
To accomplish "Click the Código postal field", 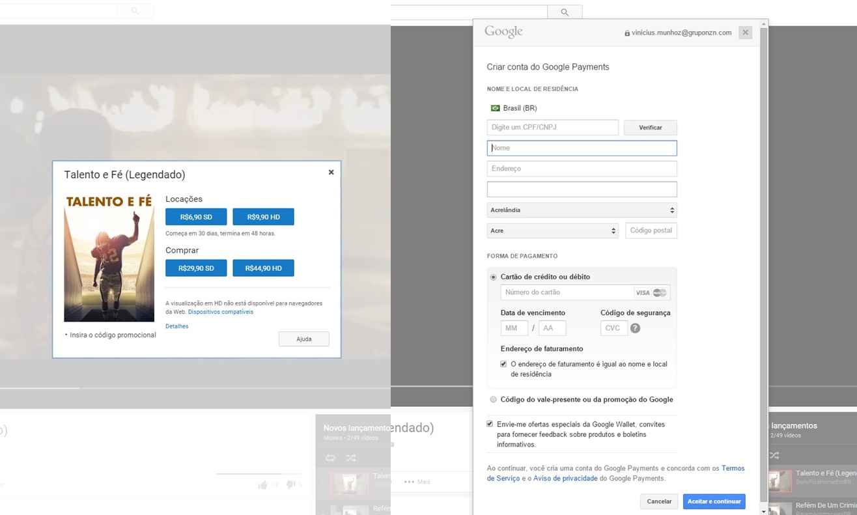I will (651, 230).
